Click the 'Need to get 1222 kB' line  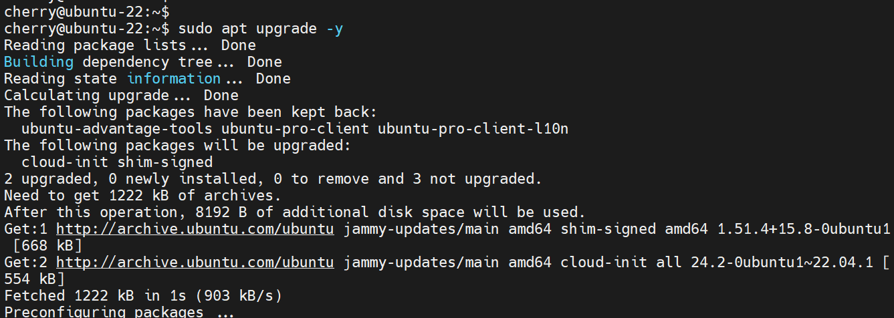pos(143,196)
